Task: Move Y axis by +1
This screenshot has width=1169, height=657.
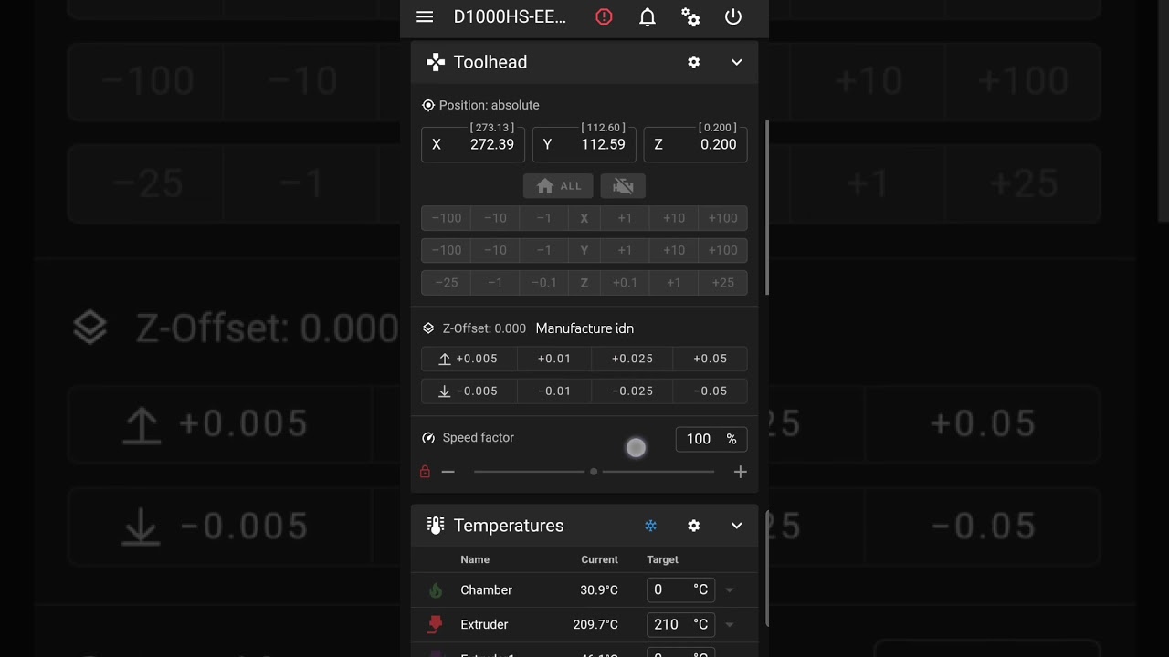Action: pyautogui.click(x=625, y=250)
